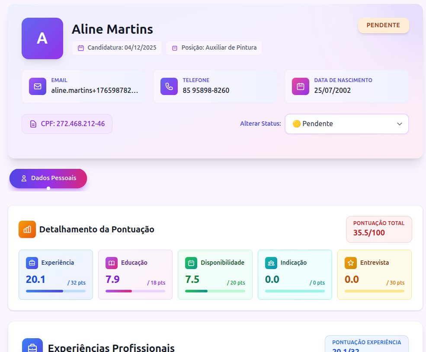Click the book icon in Educação card
This screenshot has height=352, width=426.
click(x=112, y=263)
